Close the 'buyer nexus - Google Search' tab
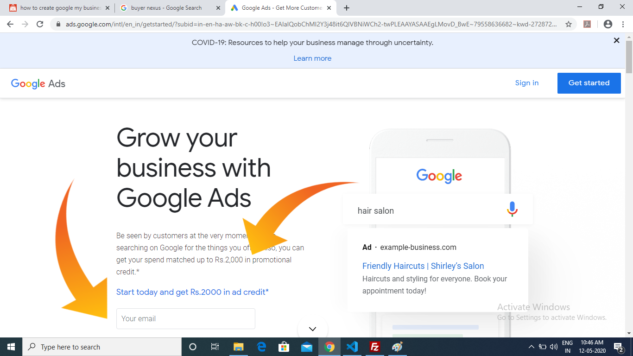This screenshot has height=356, width=633. [218, 8]
